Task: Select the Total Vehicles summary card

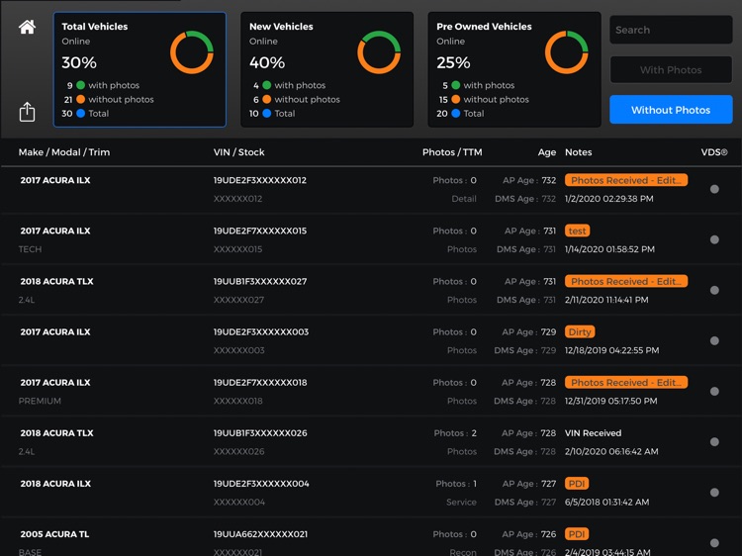Action: [139, 69]
